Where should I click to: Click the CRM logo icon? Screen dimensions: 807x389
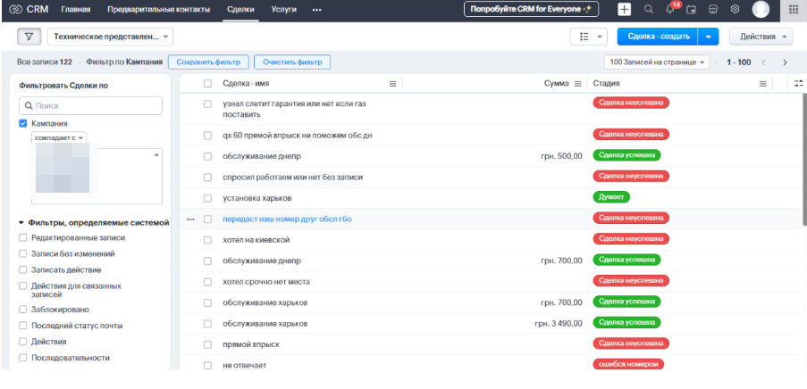(x=15, y=9)
